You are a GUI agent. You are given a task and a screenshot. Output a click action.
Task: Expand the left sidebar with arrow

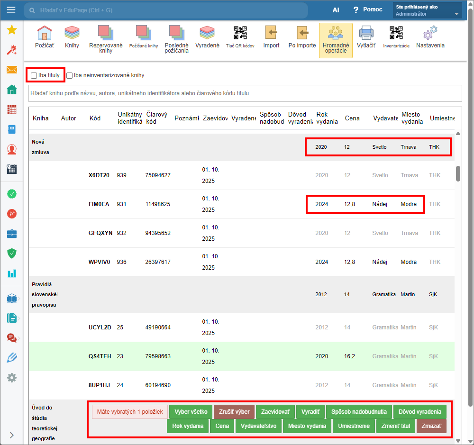[x=12, y=435]
